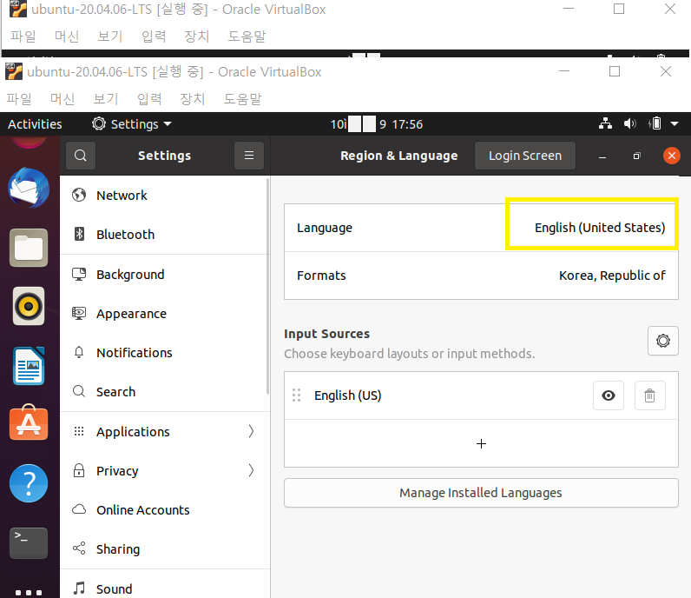Select English (US) input source row
Viewport: 691px width, 598px height.
481,395
